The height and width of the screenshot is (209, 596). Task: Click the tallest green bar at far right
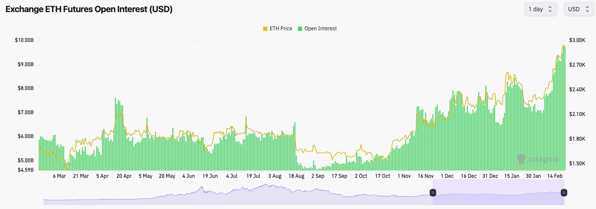click(564, 108)
